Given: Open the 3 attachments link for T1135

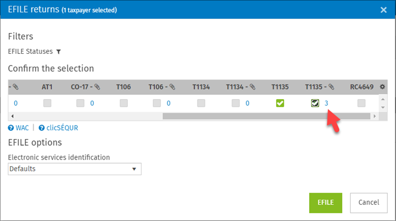Looking at the screenshot, I should click(326, 103).
